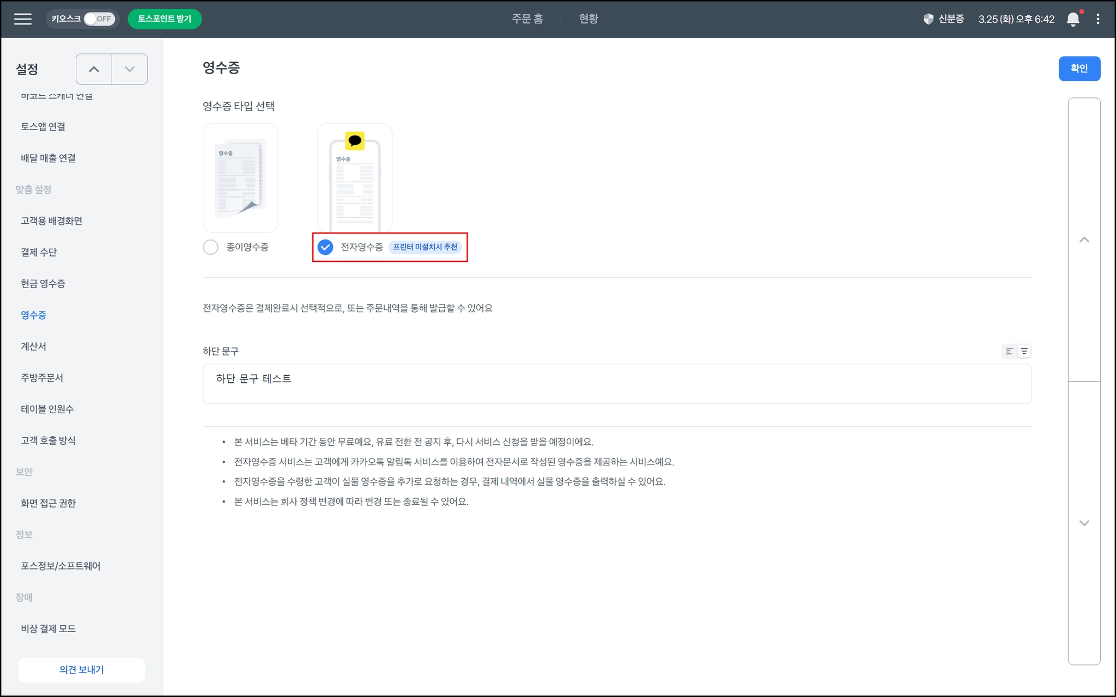The height and width of the screenshot is (697, 1116).
Task: Click the 하단 문구 text field
Action: tap(616, 384)
